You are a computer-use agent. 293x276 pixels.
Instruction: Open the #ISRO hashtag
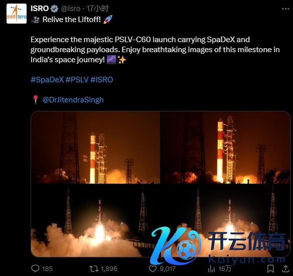click(x=102, y=80)
